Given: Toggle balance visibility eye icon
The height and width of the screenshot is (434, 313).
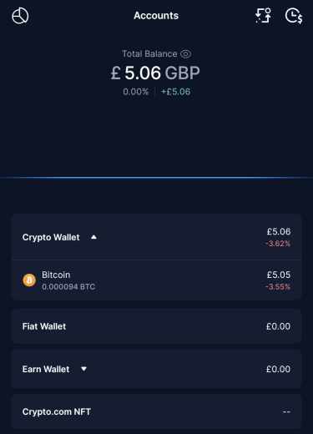Looking at the screenshot, I should click(x=185, y=54).
